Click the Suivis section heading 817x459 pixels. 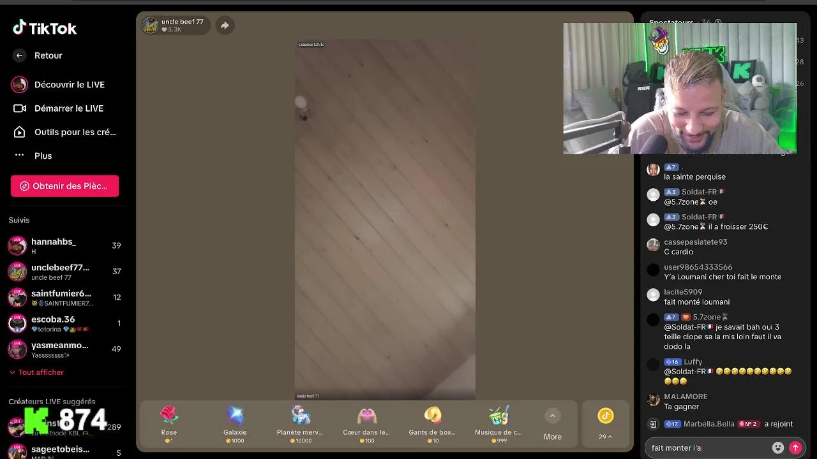pyautogui.click(x=19, y=220)
